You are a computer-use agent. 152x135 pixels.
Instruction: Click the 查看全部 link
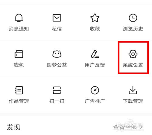[125, 127]
